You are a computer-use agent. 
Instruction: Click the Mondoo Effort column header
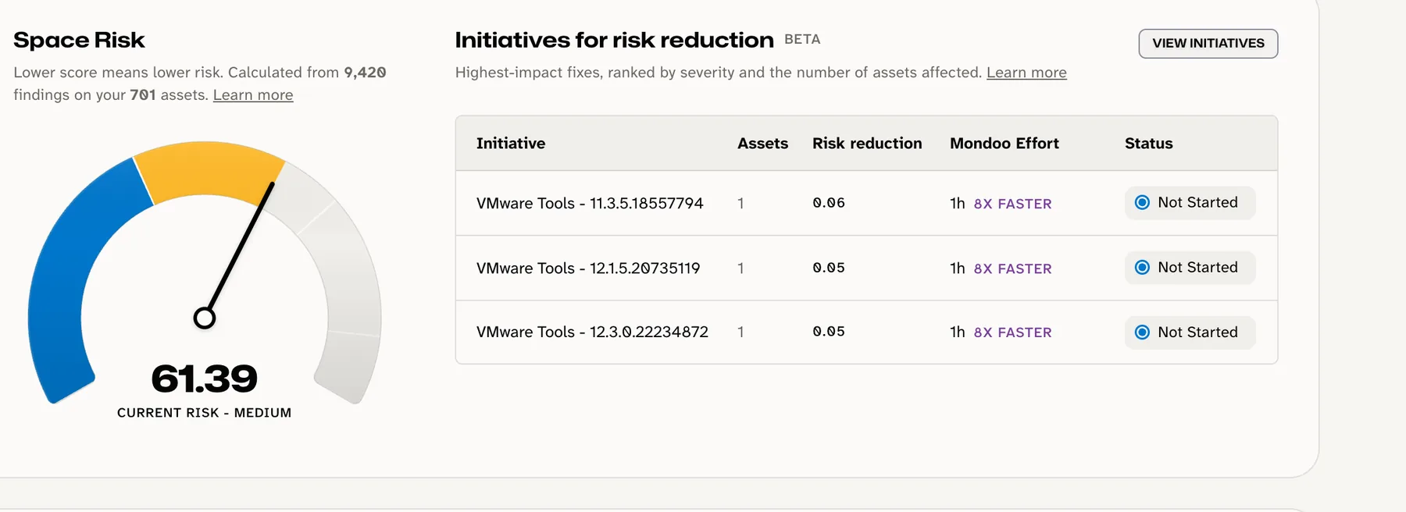point(1004,144)
